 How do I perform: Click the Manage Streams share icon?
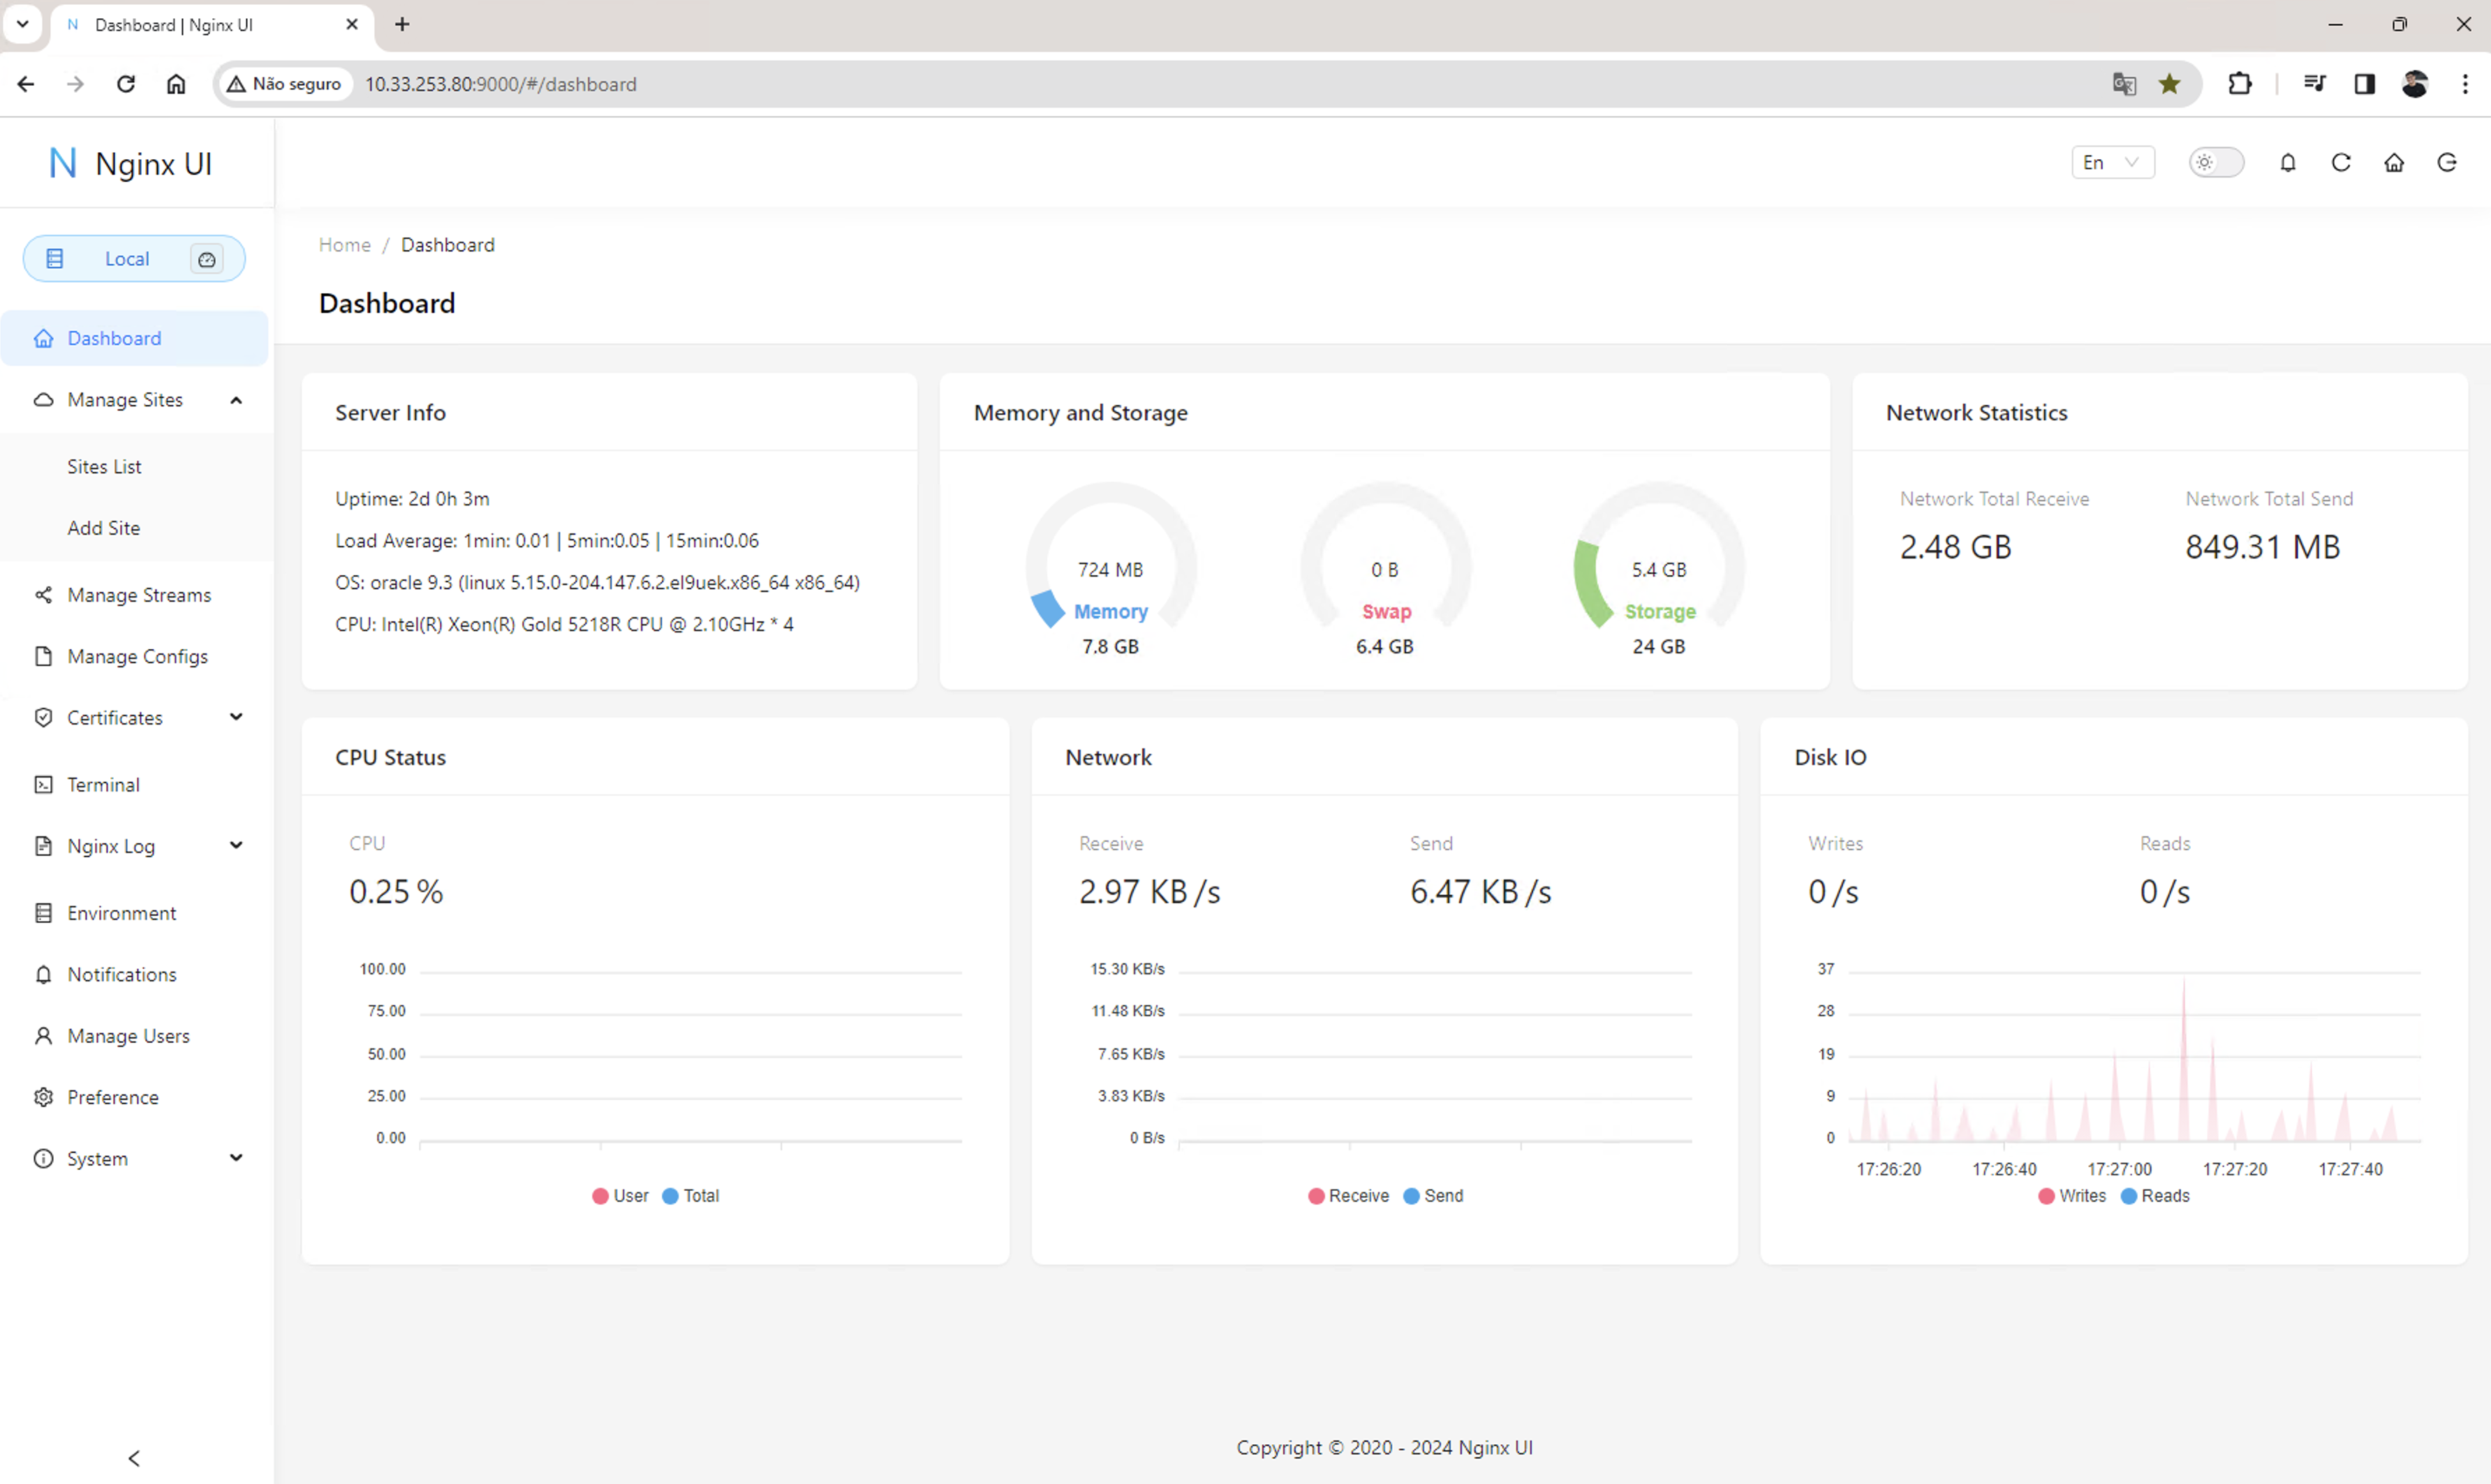(43, 595)
